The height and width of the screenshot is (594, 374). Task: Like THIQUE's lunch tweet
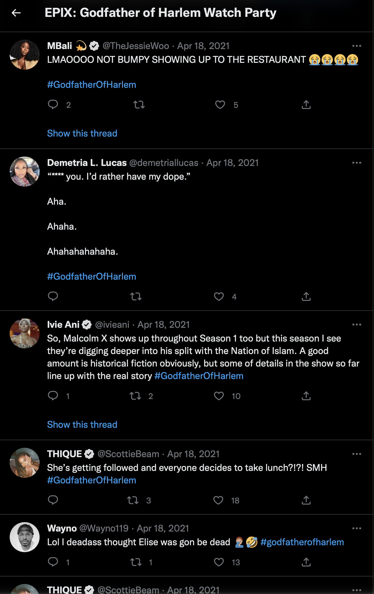coord(218,500)
